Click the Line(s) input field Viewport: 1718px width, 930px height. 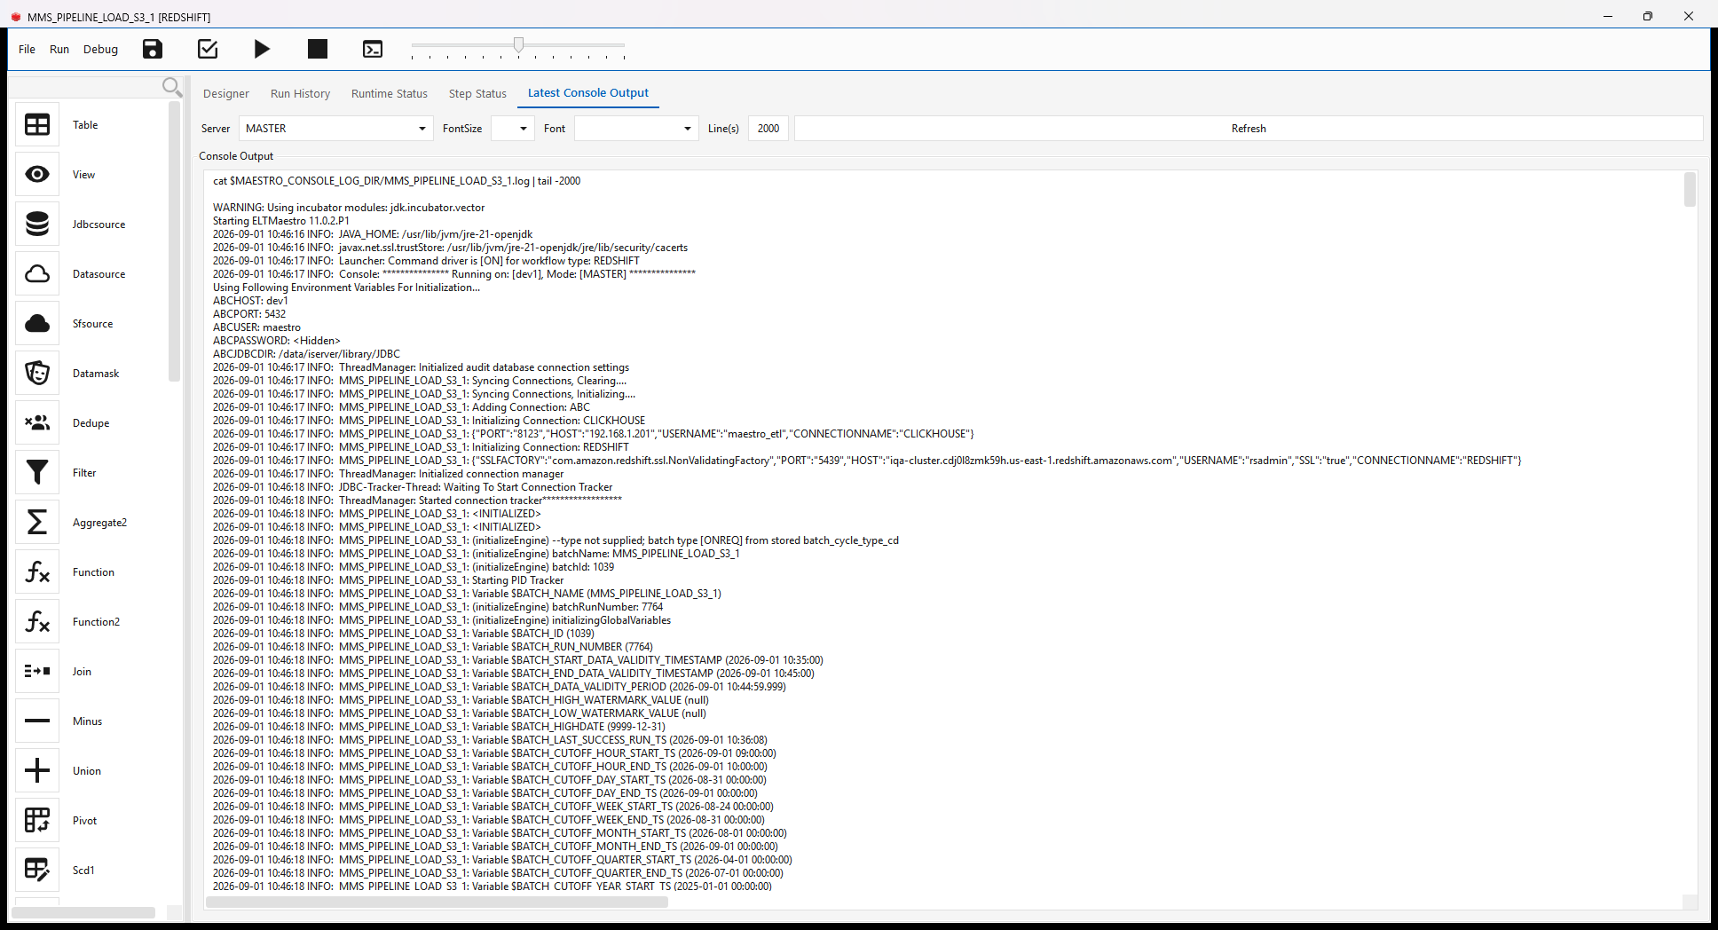[768, 129]
